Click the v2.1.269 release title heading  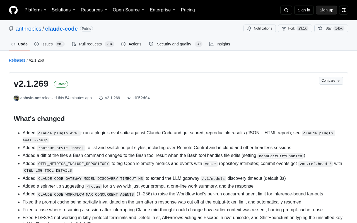pyautogui.click(x=31, y=84)
